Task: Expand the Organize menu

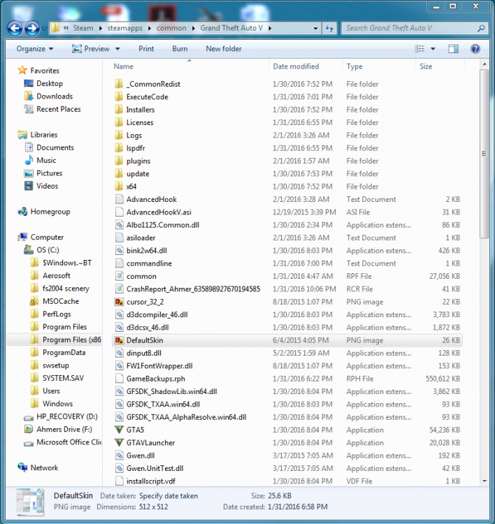Action: coord(35,49)
